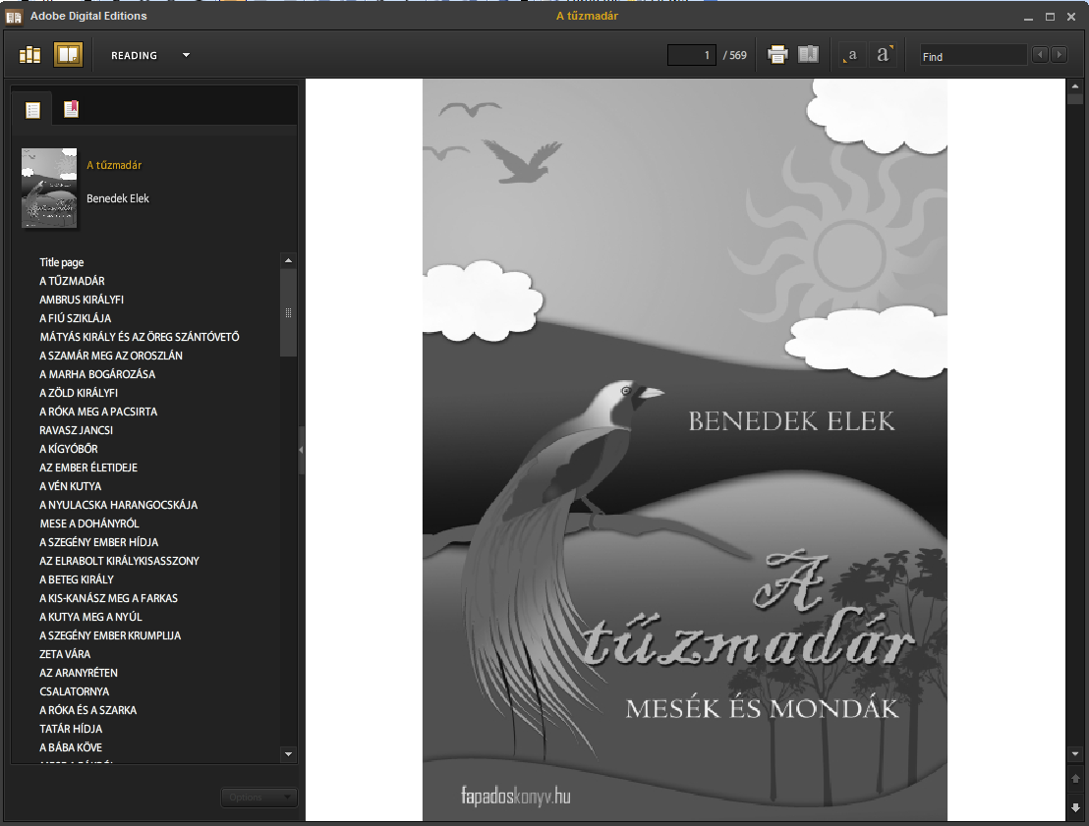
Task: Open chapter 'A KUTYA MEG A NYÚL'
Action: (x=90, y=617)
